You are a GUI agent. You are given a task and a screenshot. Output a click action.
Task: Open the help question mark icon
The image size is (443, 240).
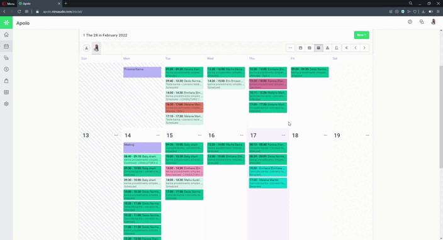[x=410, y=22]
